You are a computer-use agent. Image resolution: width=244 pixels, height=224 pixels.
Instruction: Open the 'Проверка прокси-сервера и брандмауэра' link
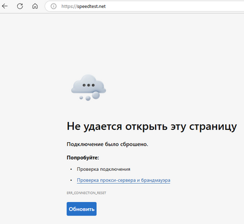[124, 180]
